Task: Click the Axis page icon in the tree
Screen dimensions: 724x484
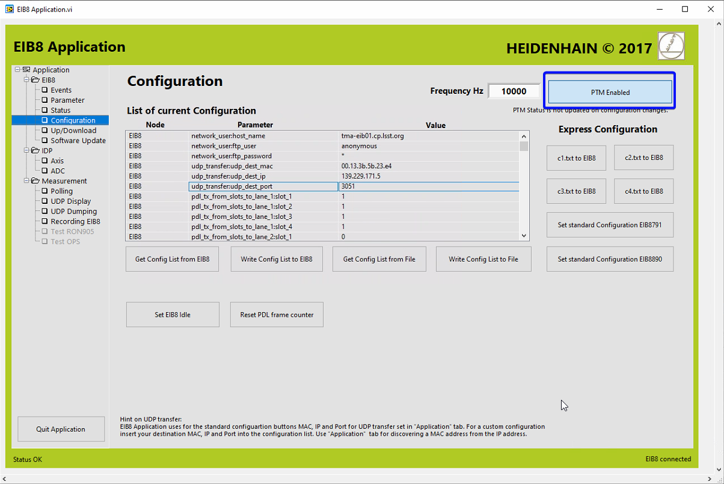Action: tap(44, 161)
